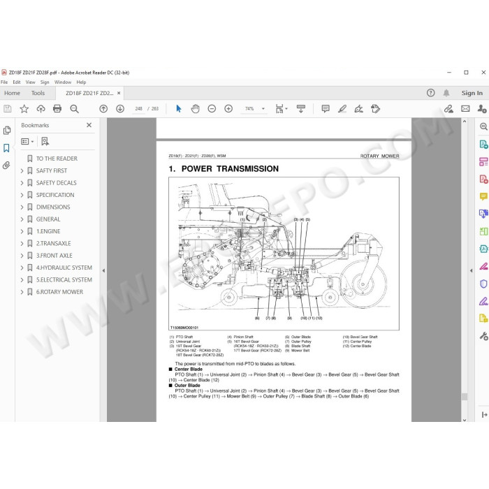
Task: Expand the DIMENSIONS bookmark
Action: pyautogui.click(x=22, y=207)
